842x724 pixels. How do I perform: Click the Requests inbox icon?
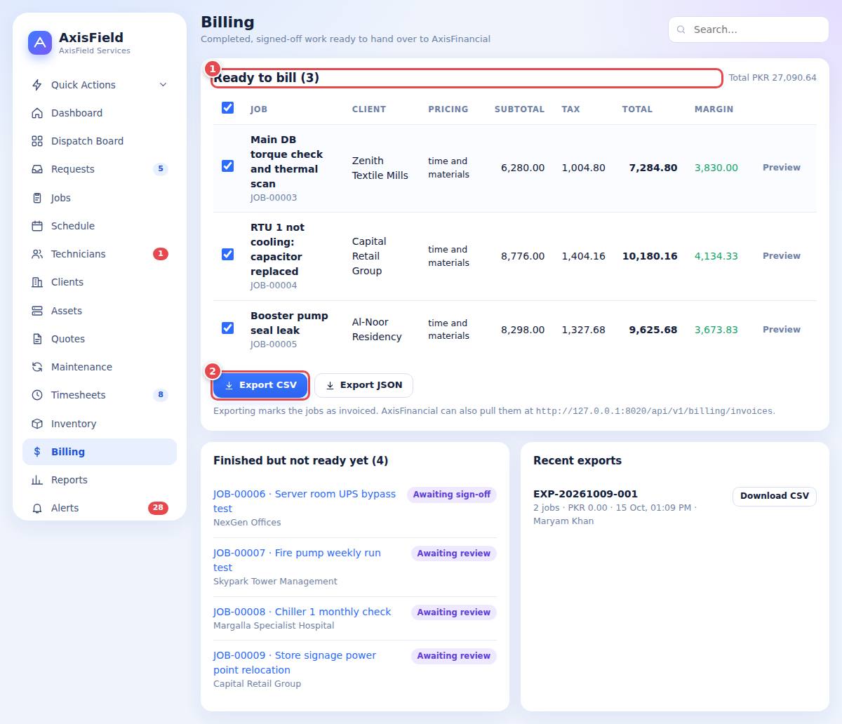coord(37,169)
